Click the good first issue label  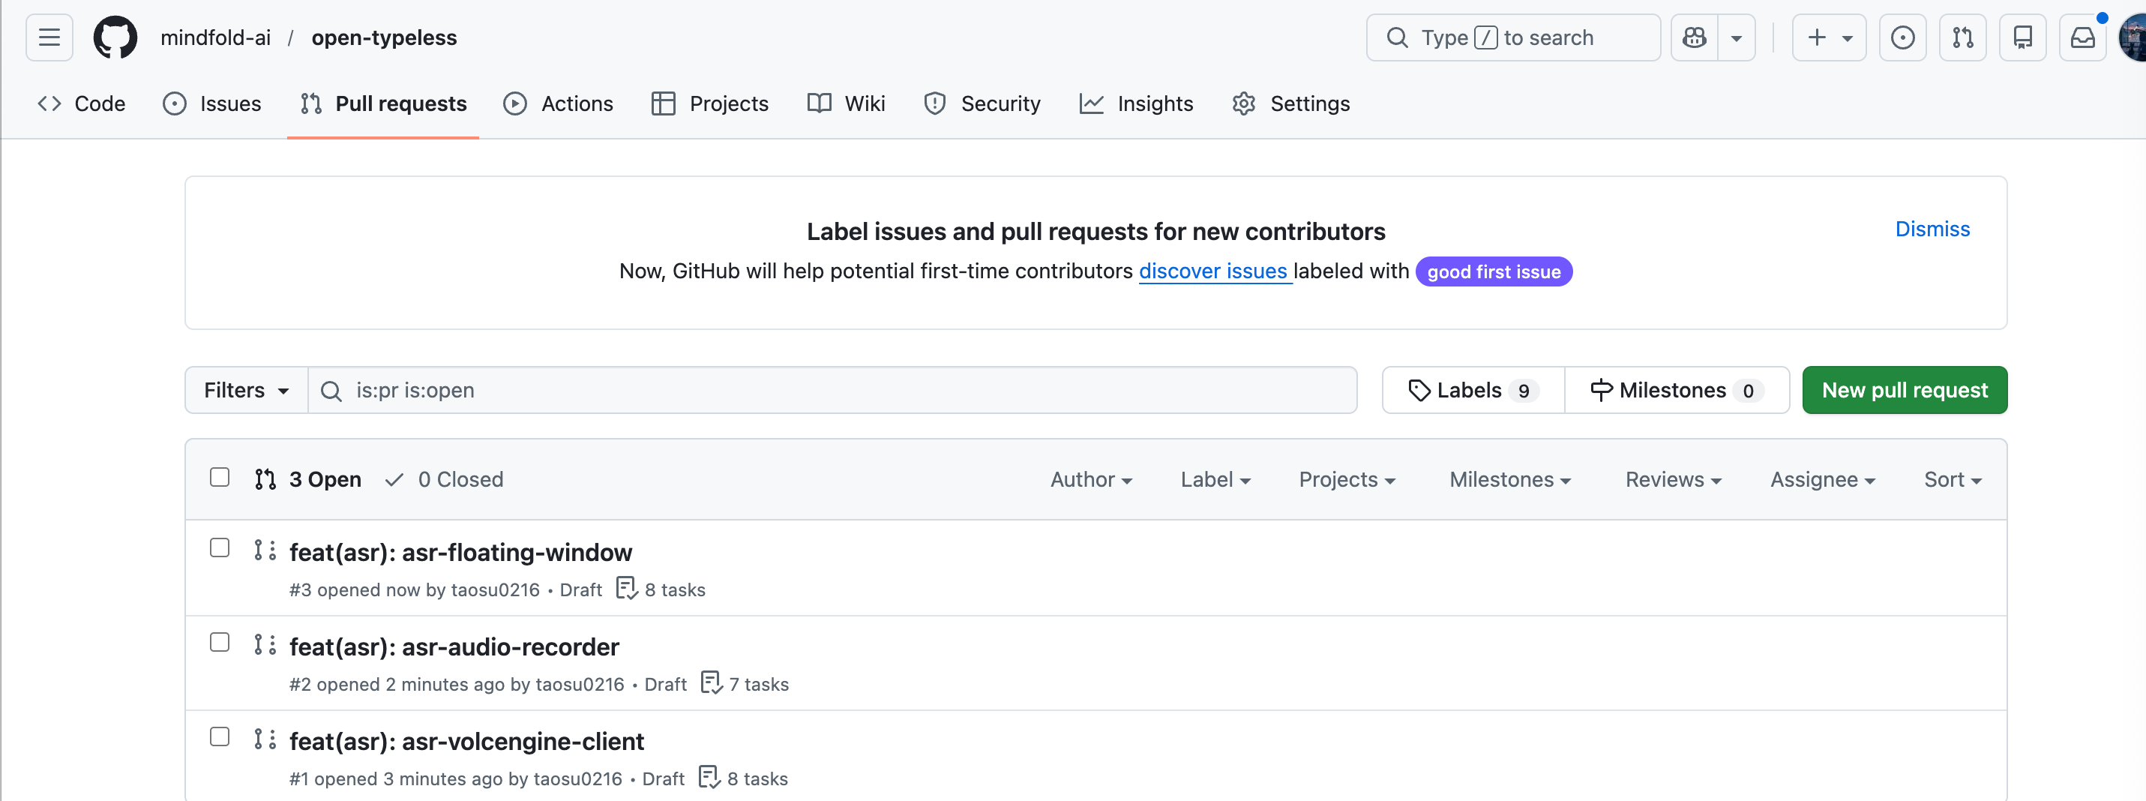[x=1494, y=271]
